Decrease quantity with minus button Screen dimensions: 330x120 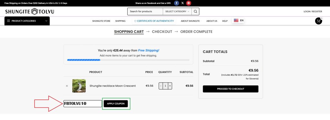161,86
